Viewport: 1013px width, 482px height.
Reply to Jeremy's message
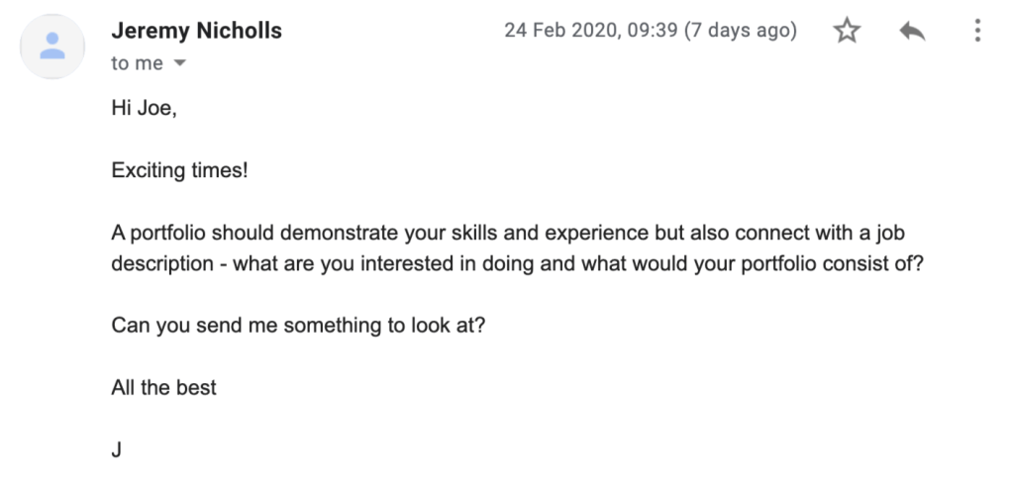912,32
